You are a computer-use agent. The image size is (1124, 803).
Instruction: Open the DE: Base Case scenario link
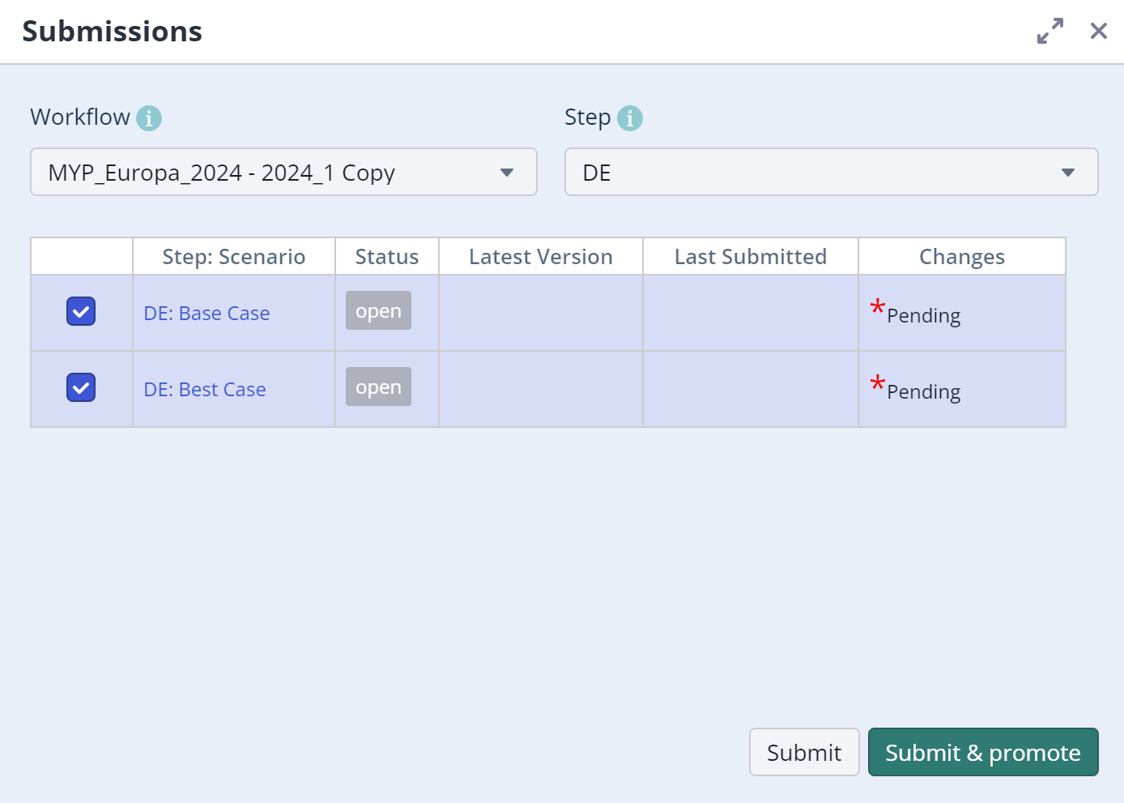tap(206, 314)
